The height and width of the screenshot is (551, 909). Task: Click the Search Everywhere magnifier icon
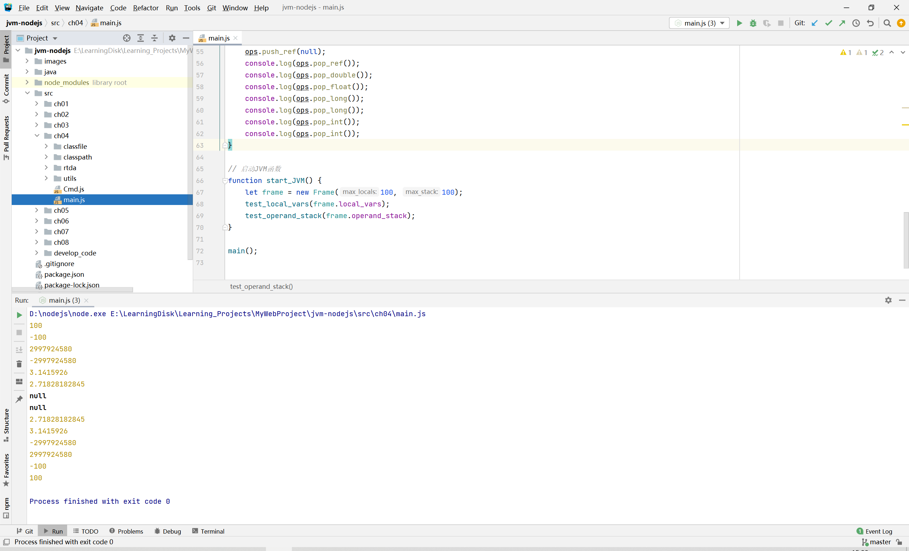click(887, 23)
